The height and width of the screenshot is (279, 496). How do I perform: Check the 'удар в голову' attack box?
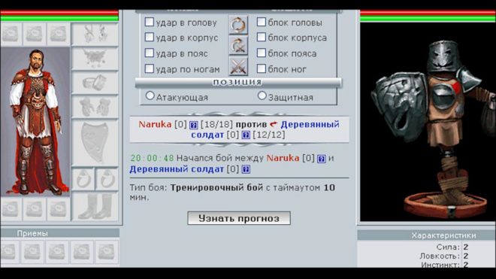pos(149,22)
